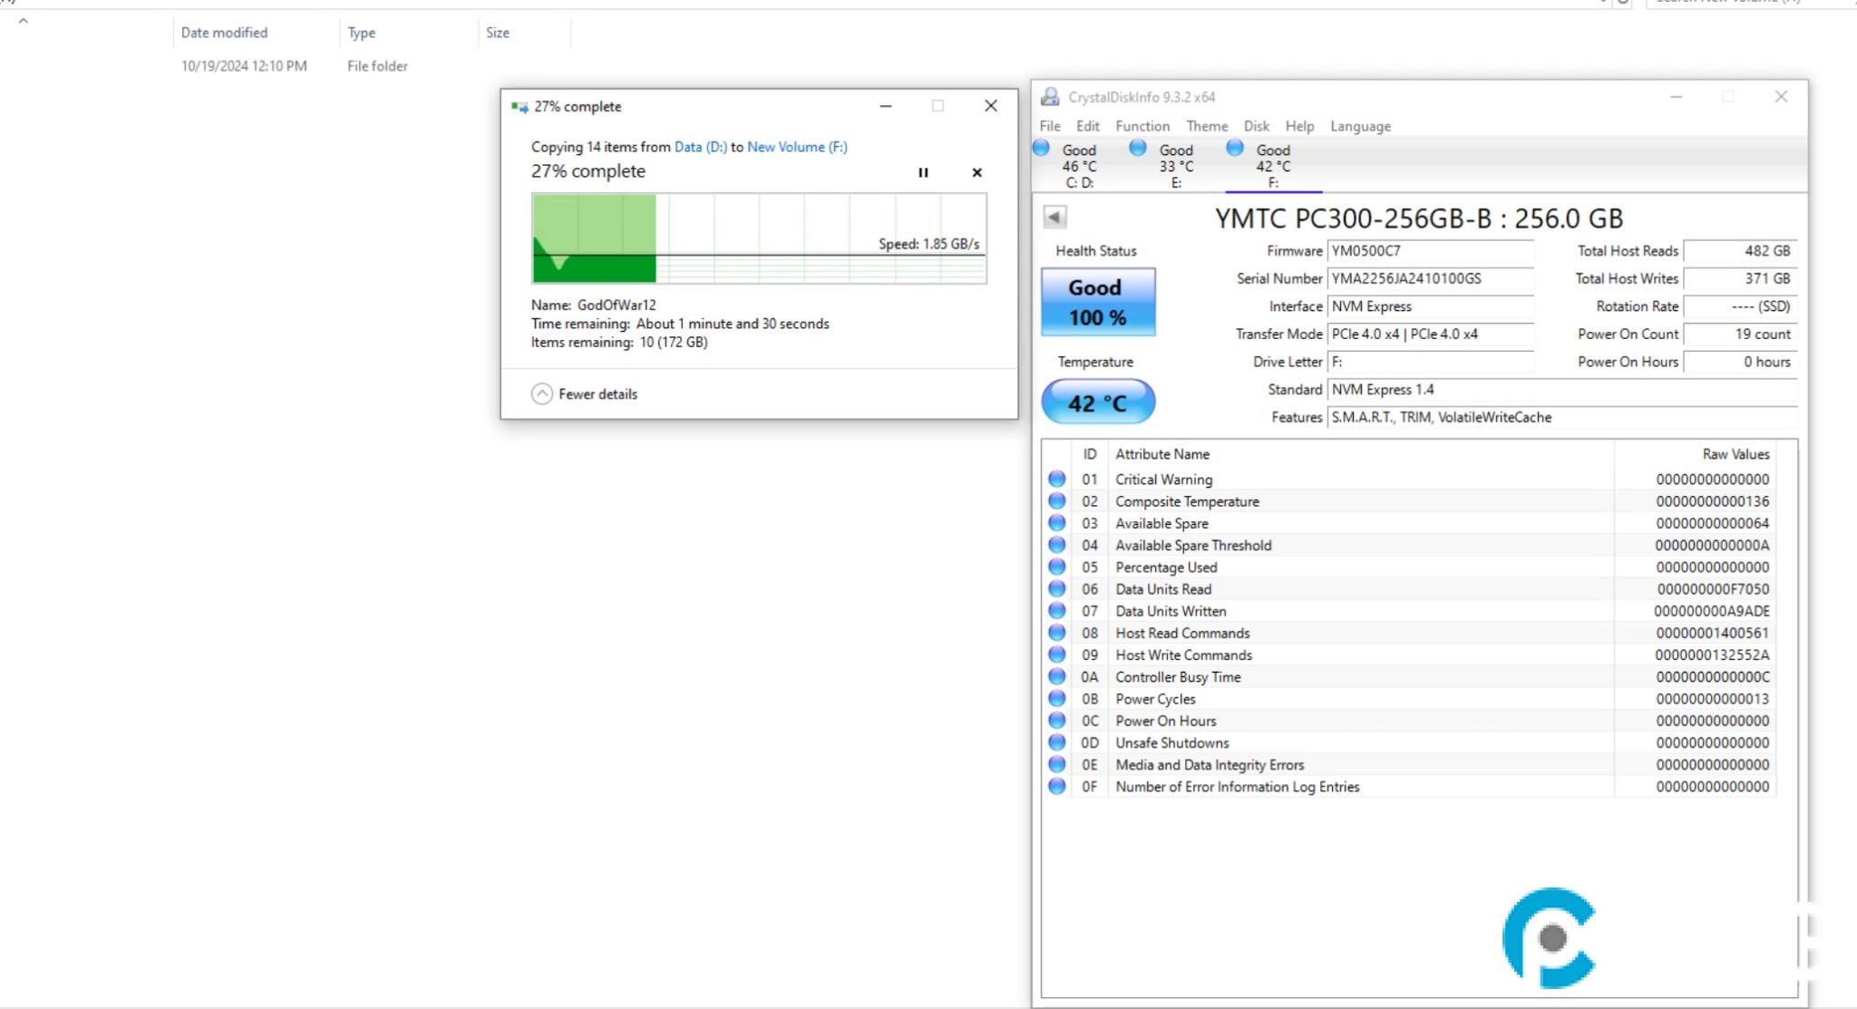Open the Theme menu

click(1208, 126)
